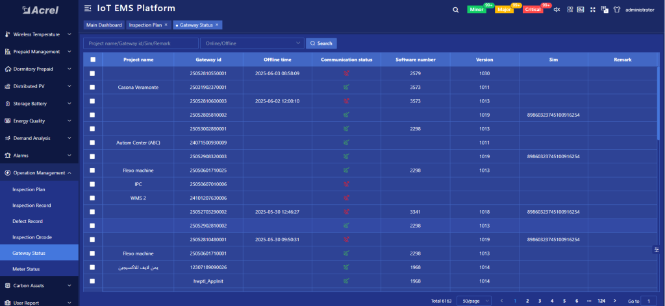Screen dimensions: 665x306
Task: Check the Autism Center (ABC) row checkbox
Action: [92, 143]
